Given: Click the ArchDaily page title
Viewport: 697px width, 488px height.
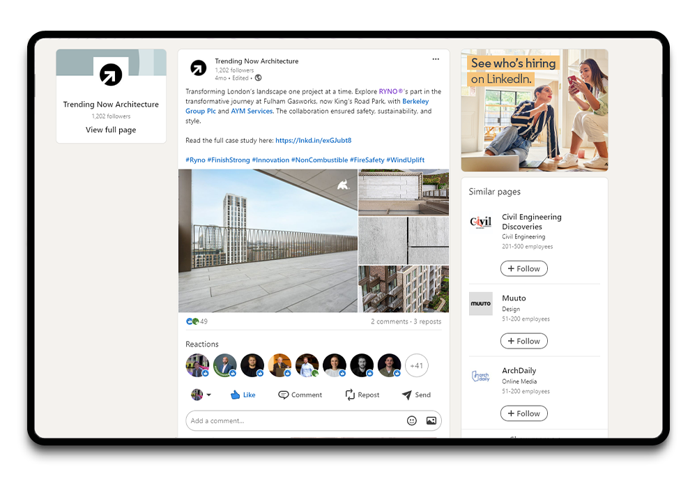Looking at the screenshot, I should 519,371.
